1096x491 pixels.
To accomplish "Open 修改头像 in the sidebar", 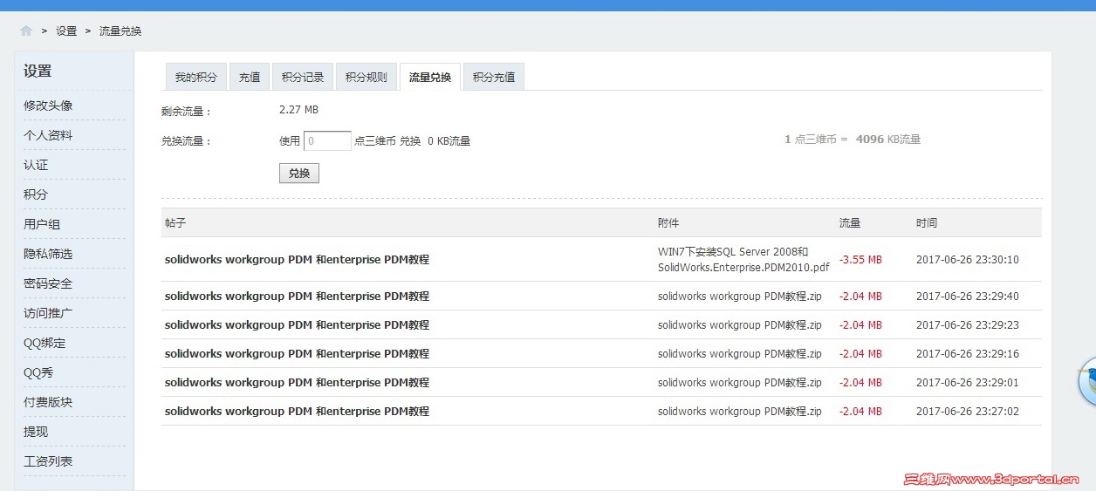I will pyautogui.click(x=48, y=106).
